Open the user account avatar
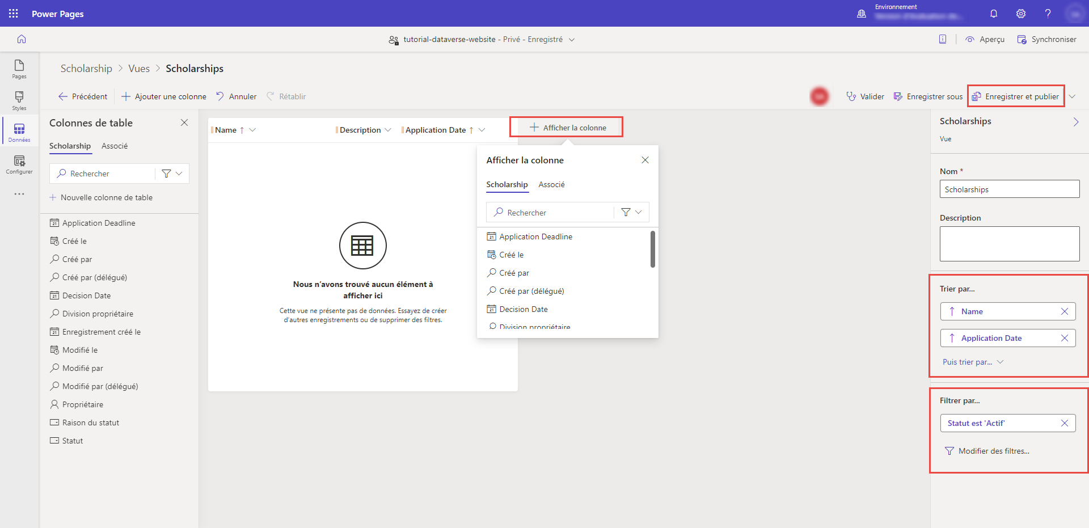 (1075, 14)
